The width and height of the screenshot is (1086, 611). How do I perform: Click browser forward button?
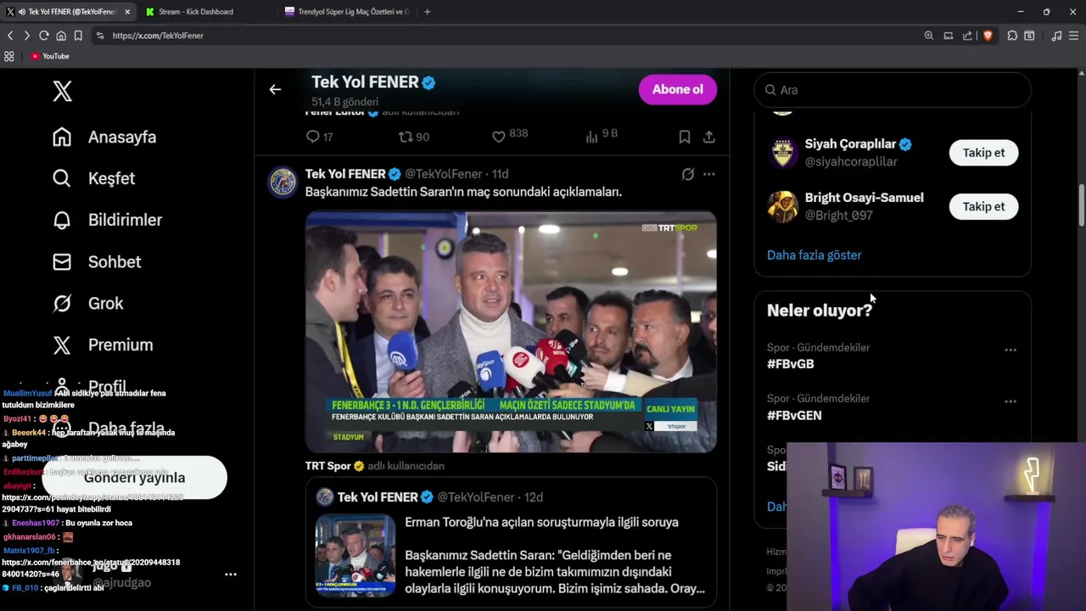click(27, 36)
